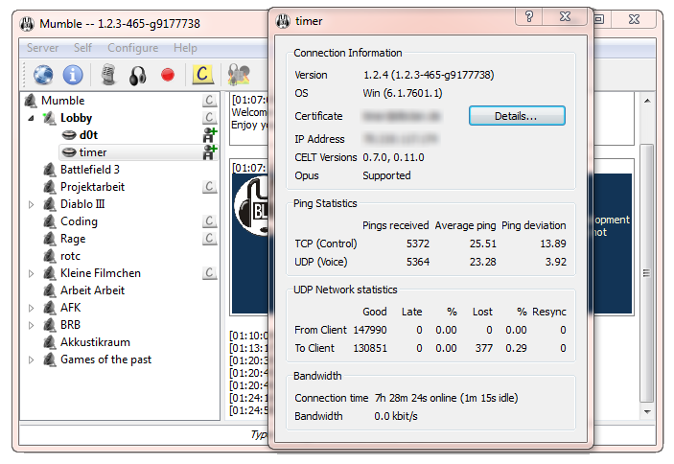
Task: Select the Akkustikraum channel
Action: click(x=95, y=342)
